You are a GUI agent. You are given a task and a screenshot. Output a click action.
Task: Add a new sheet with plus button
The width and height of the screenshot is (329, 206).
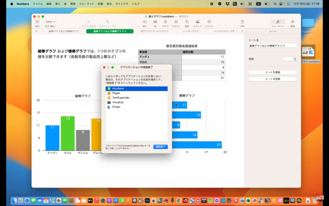[x=36, y=31]
